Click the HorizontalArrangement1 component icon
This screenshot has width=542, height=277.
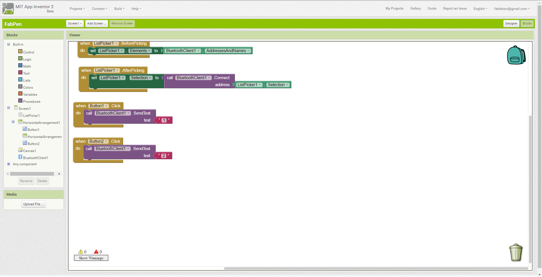20,122
